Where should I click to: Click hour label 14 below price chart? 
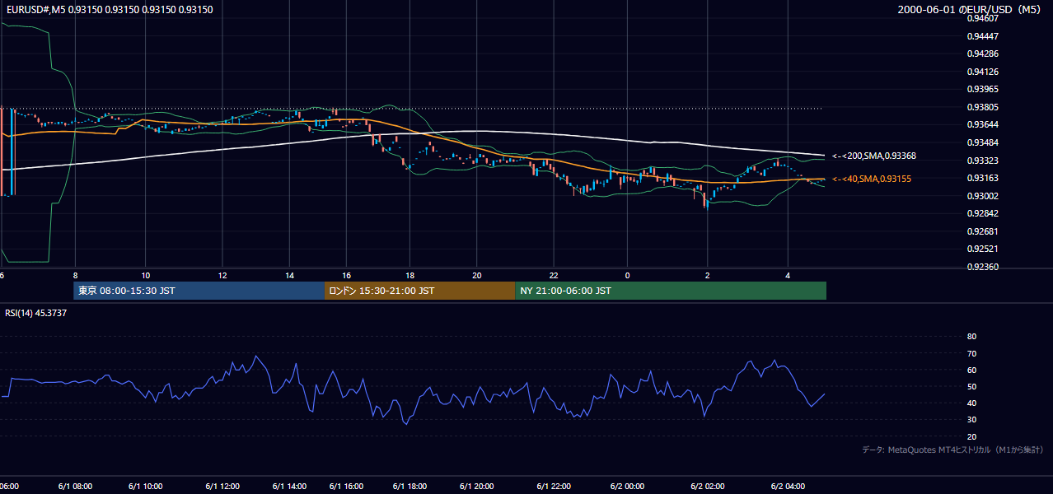[x=290, y=275]
